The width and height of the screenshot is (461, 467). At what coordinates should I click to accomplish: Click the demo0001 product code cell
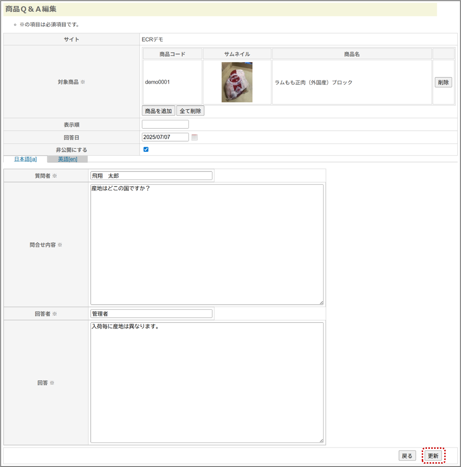pyautogui.click(x=158, y=82)
